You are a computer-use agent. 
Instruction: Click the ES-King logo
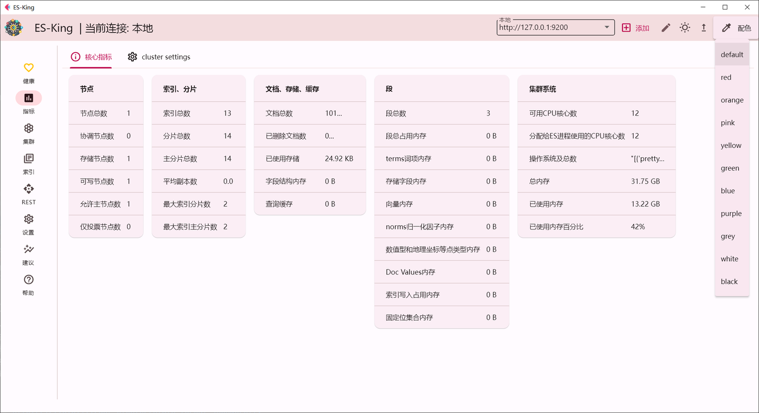pyautogui.click(x=14, y=27)
